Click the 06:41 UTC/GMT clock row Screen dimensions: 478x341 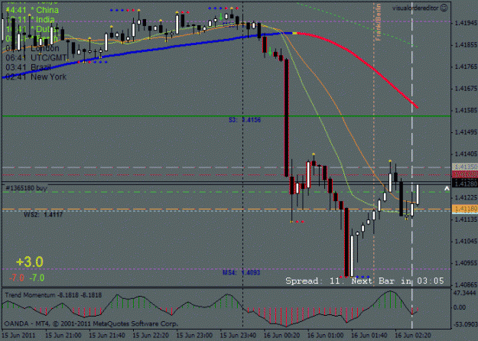click(36, 57)
